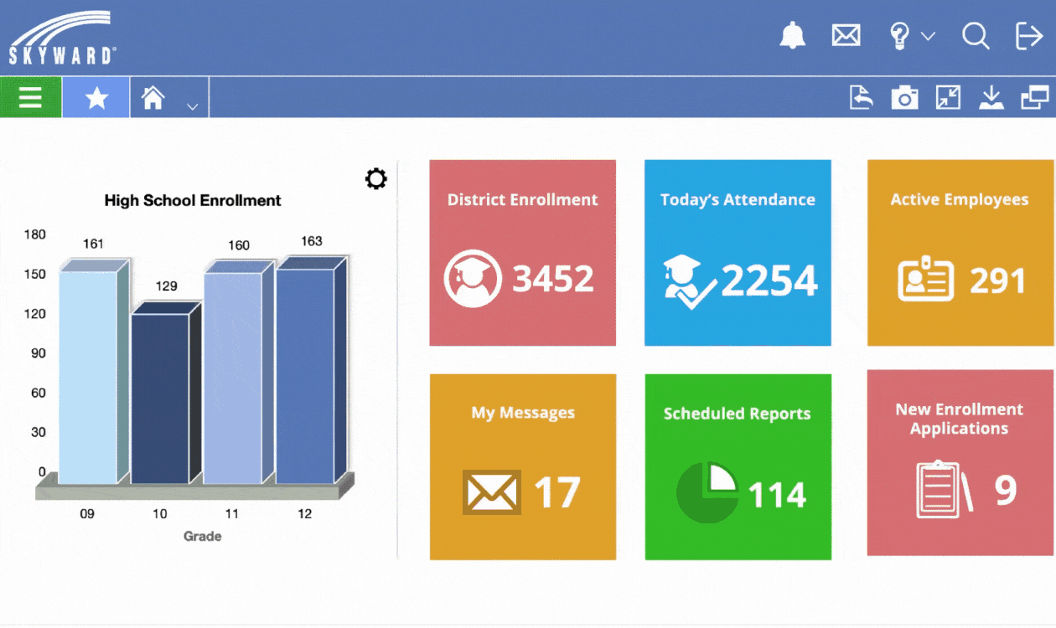Click the Skyward logo
Image resolution: width=1056 pixels, height=628 pixels.
tap(61, 39)
